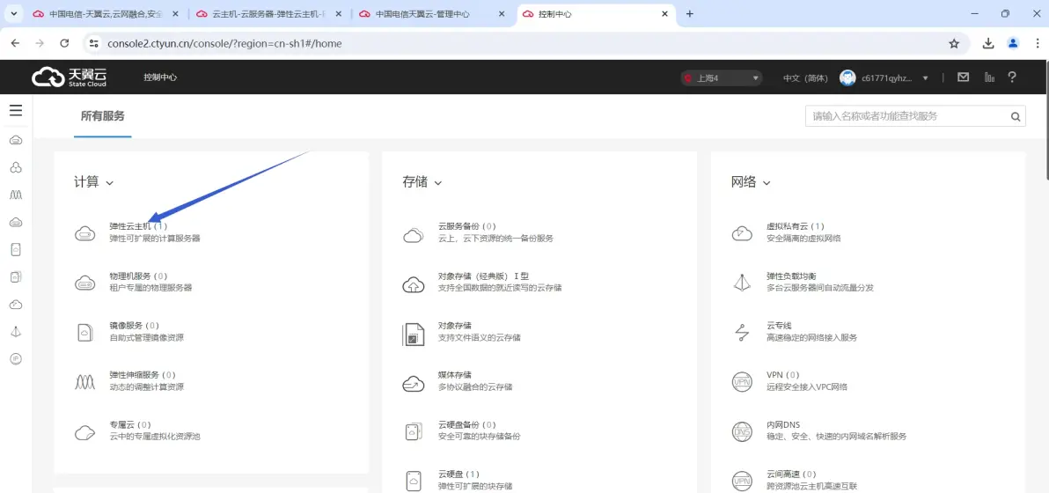Bookmark this page with the star icon
Screen dimensions: 1049x493
point(954,43)
